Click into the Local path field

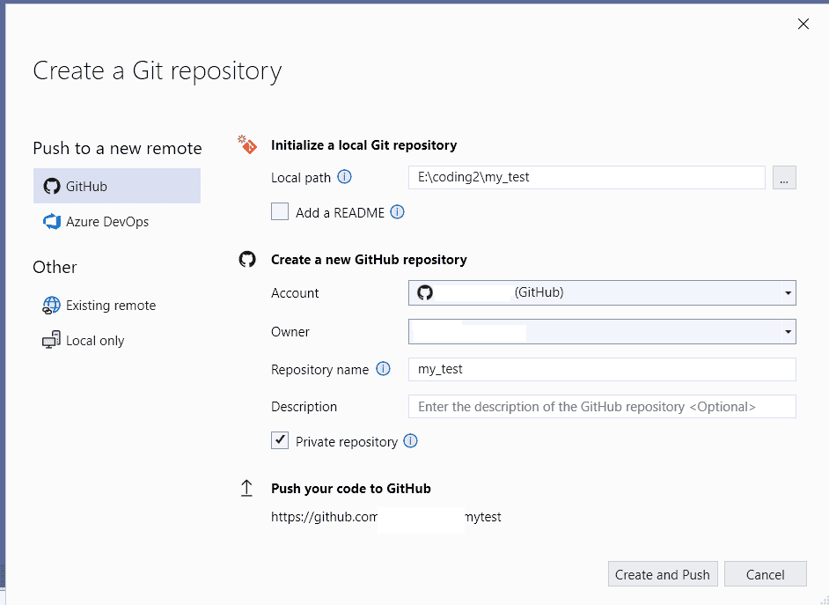pyautogui.click(x=586, y=178)
